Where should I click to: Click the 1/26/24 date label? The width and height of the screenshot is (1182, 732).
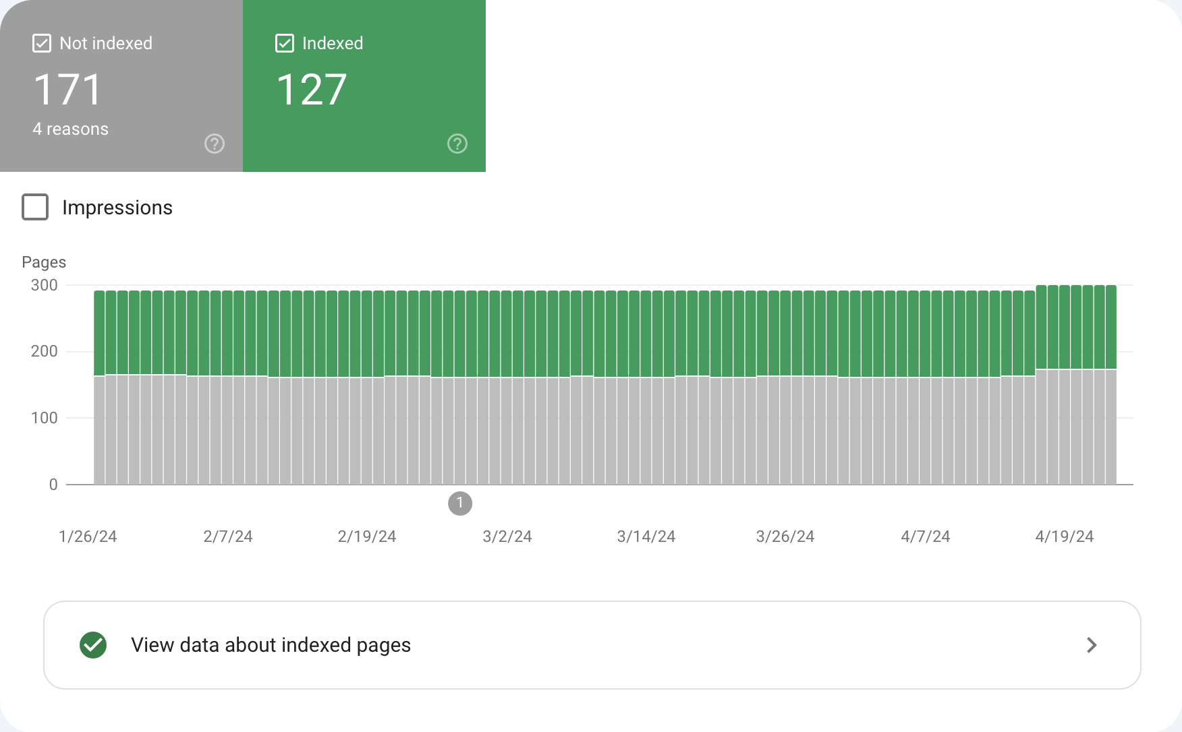[x=88, y=537]
